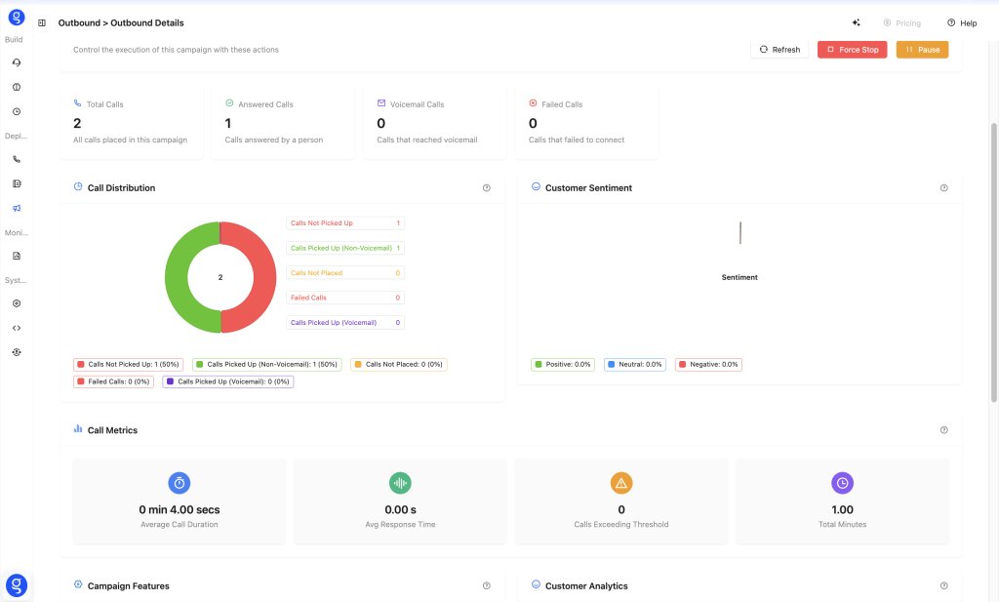Click Outbound in the breadcrumb
Screen dimensions: 999x602
77,22
